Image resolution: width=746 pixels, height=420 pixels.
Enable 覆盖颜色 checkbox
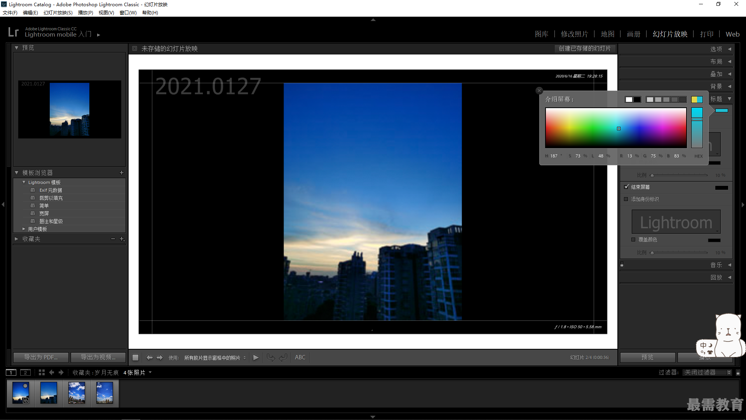pyautogui.click(x=633, y=240)
